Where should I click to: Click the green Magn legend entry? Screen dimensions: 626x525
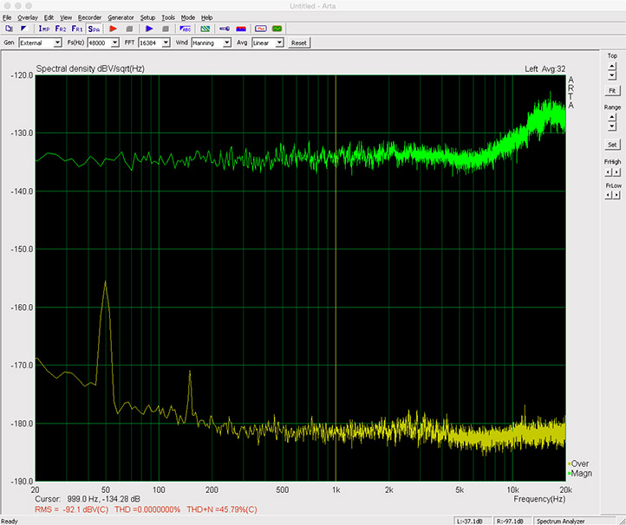coord(580,474)
